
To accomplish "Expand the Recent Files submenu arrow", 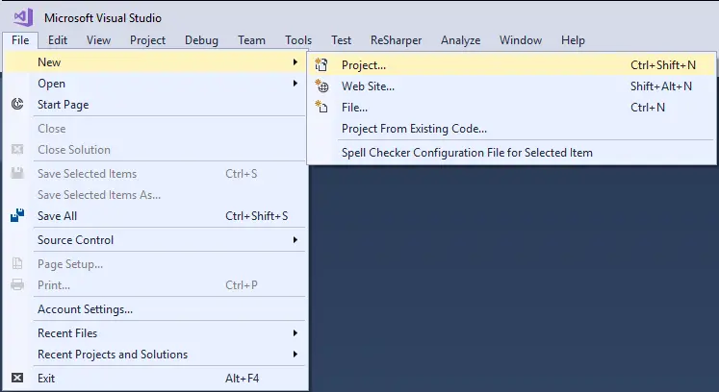I will 295,333.
